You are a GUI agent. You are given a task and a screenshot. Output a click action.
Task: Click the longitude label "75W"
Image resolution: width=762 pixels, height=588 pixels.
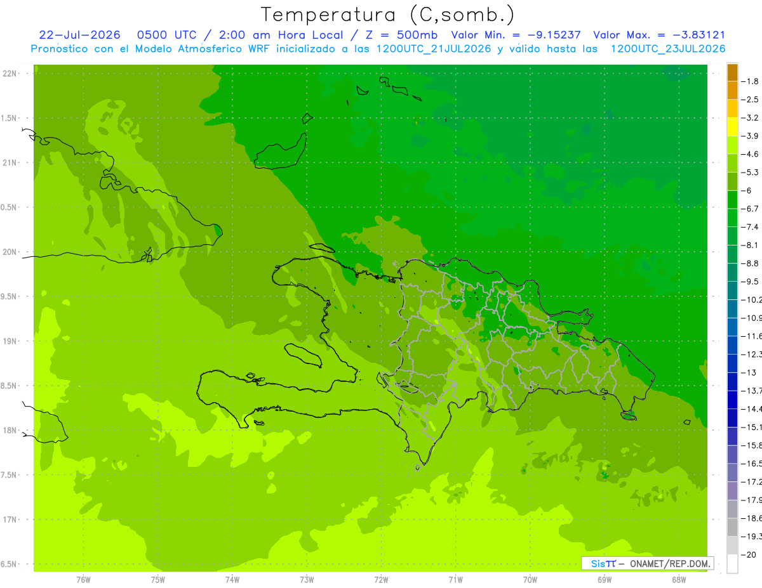[158, 579]
